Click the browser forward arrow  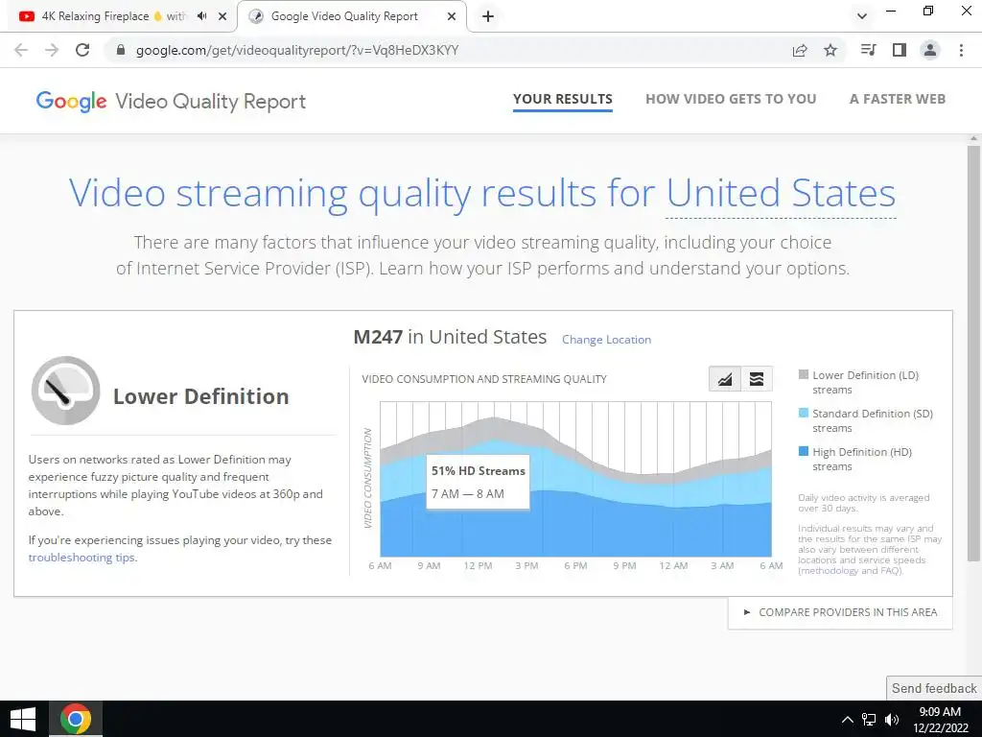pos(52,50)
